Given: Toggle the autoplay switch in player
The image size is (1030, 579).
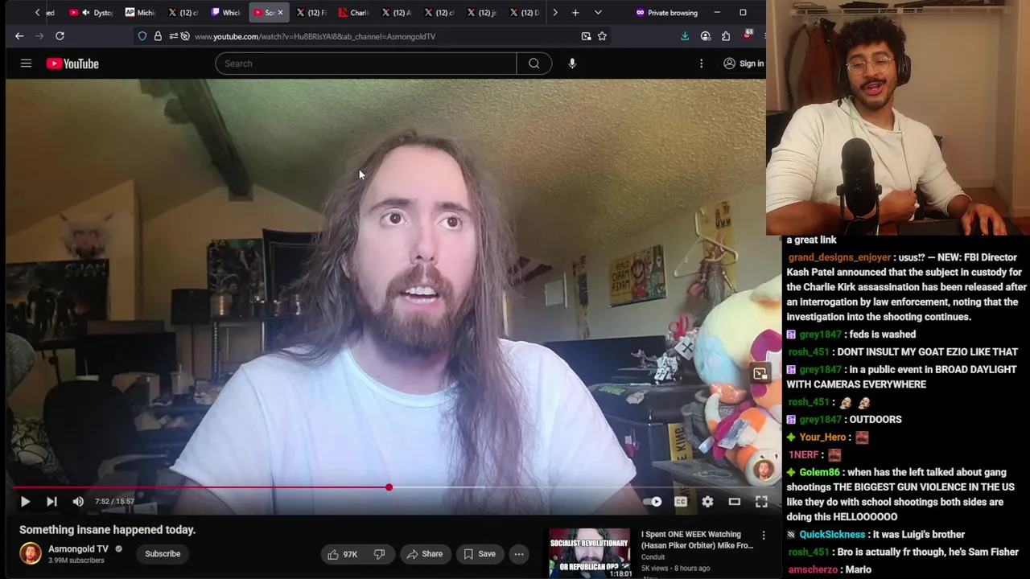Looking at the screenshot, I should [x=653, y=502].
